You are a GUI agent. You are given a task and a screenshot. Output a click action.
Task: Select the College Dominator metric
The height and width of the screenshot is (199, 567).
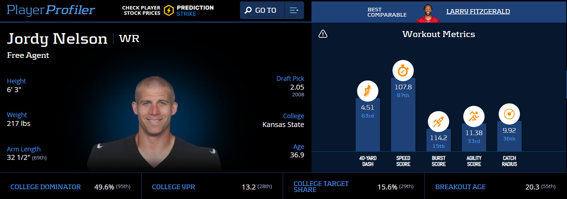click(46, 187)
